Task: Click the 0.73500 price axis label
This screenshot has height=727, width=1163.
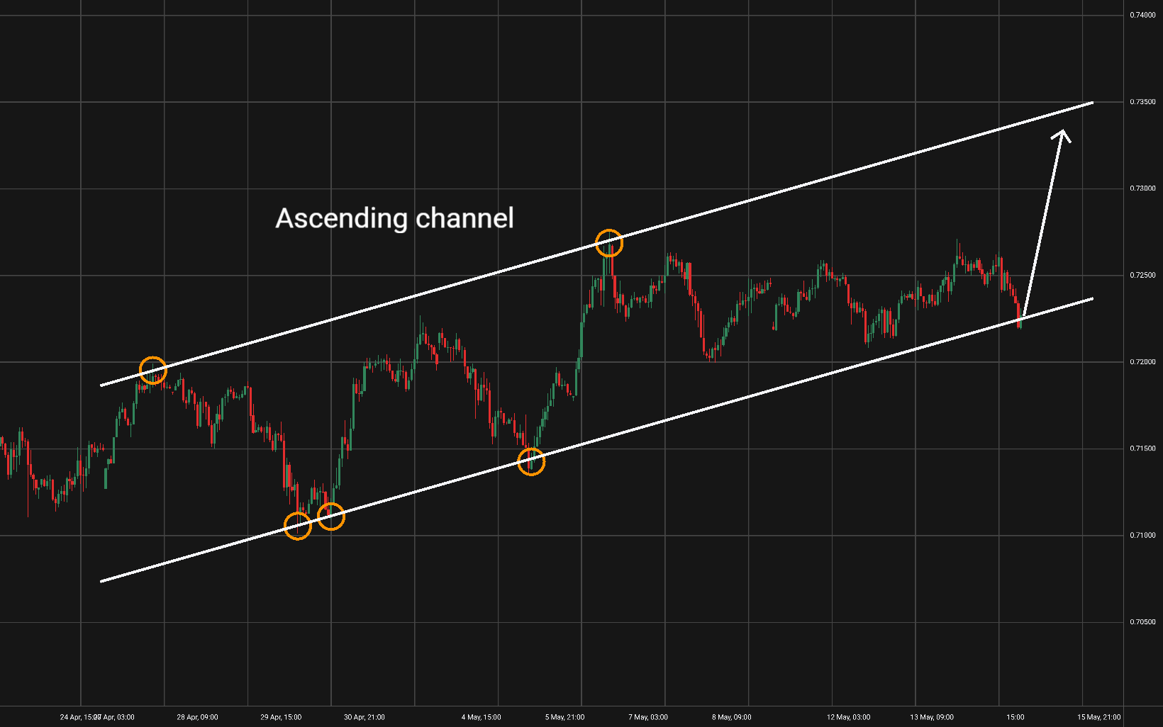Action: click(x=1142, y=102)
